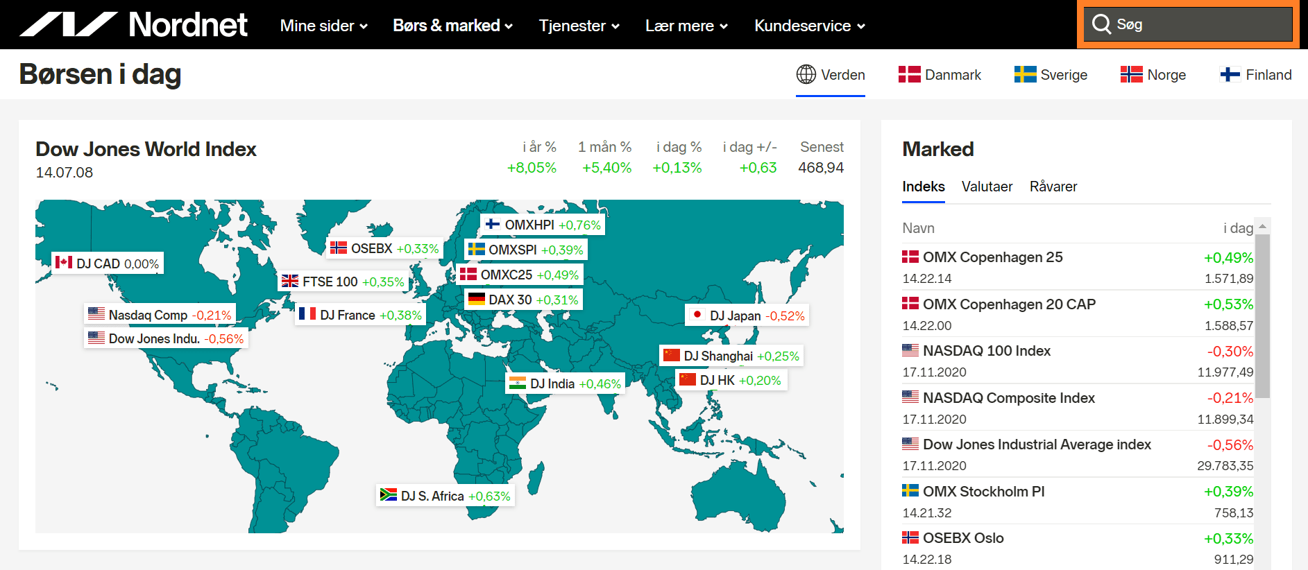Click the Chinese flag on the DJ Shanghai label

[x=672, y=355]
